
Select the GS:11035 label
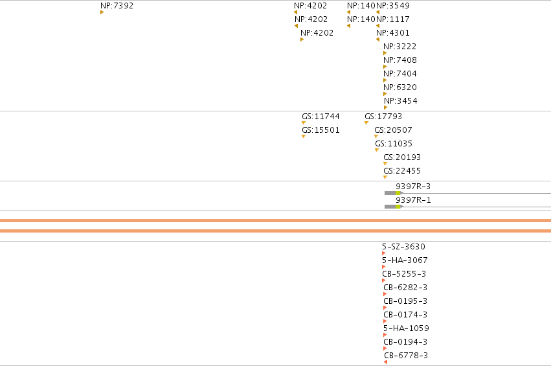coord(394,144)
